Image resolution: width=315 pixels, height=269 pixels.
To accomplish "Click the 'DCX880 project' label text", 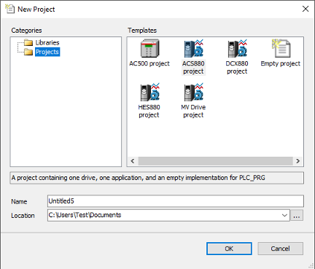I will pos(237,67).
